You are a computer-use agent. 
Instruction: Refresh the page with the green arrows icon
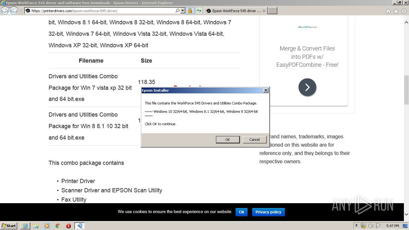[x=199, y=11]
